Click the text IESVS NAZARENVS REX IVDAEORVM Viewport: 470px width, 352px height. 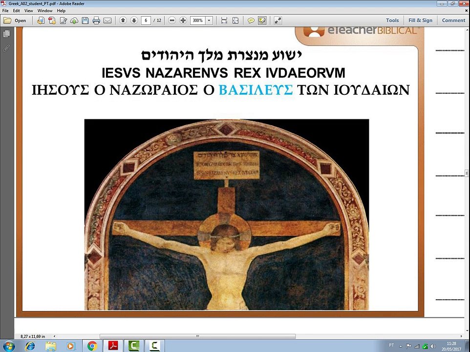pyautogui.click(x=223, y=73)
